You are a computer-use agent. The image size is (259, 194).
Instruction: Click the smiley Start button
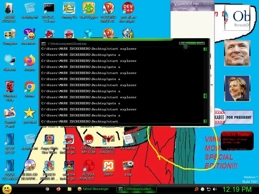click(7, 189)
